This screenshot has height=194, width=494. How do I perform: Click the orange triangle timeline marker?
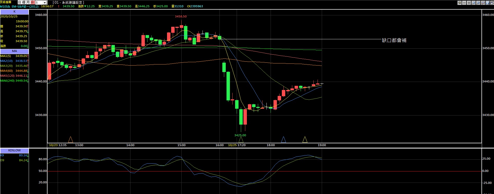(70, 140)
